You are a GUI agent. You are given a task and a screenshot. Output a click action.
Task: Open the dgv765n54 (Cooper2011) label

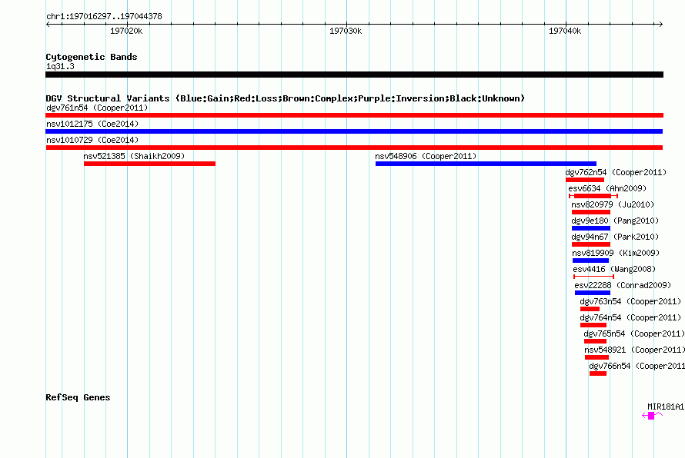tap(634, 334)
